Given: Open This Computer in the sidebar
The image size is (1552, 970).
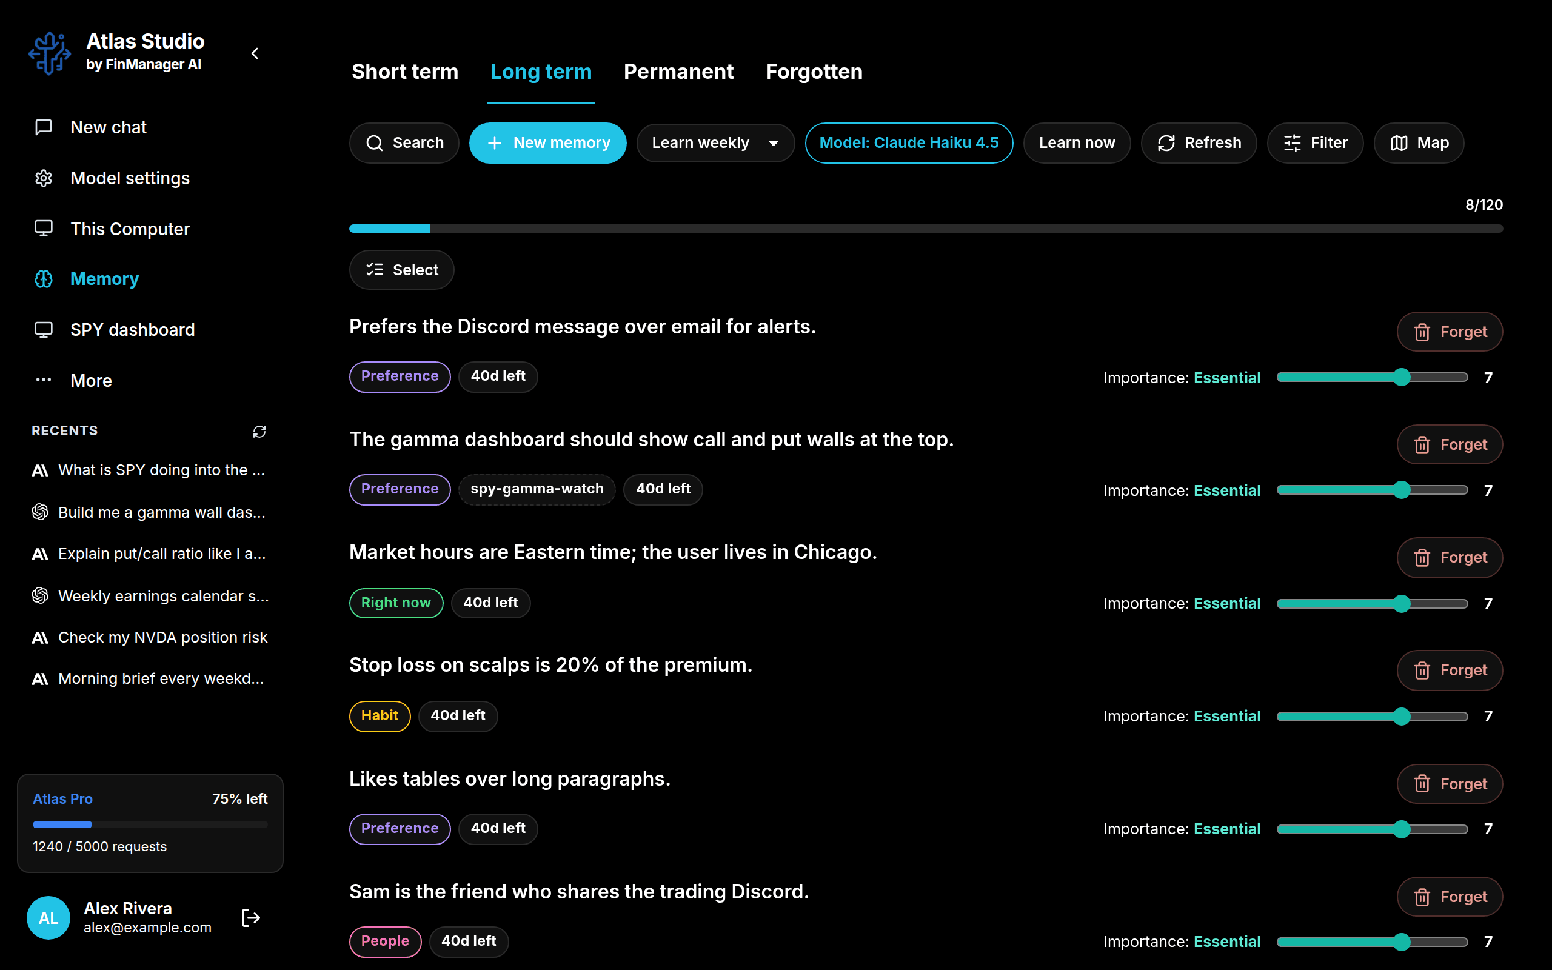Looking at the screenshot, I should (149, 229).
